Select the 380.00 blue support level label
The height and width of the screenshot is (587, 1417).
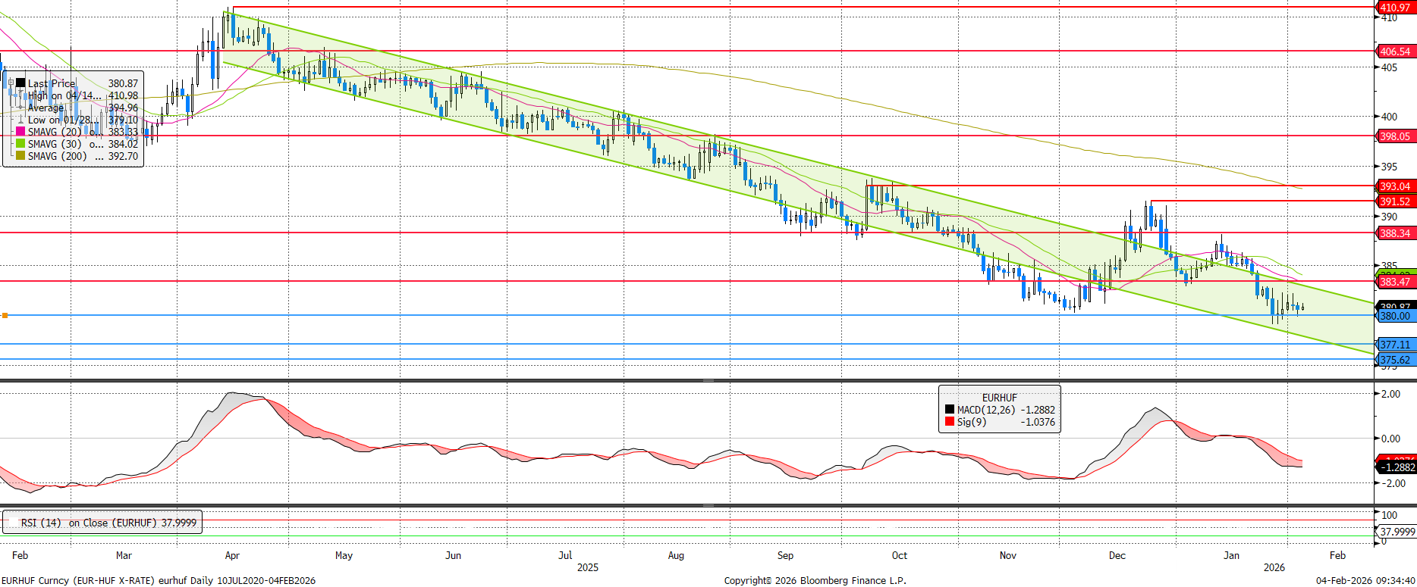point(1394,316)
